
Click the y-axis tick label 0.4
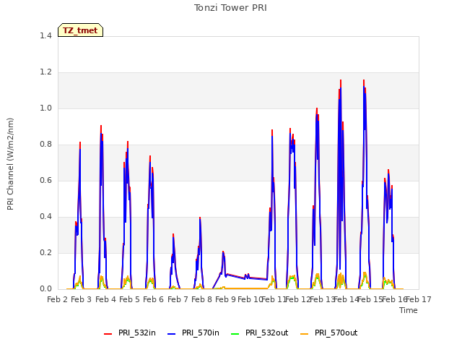(45, 217)
